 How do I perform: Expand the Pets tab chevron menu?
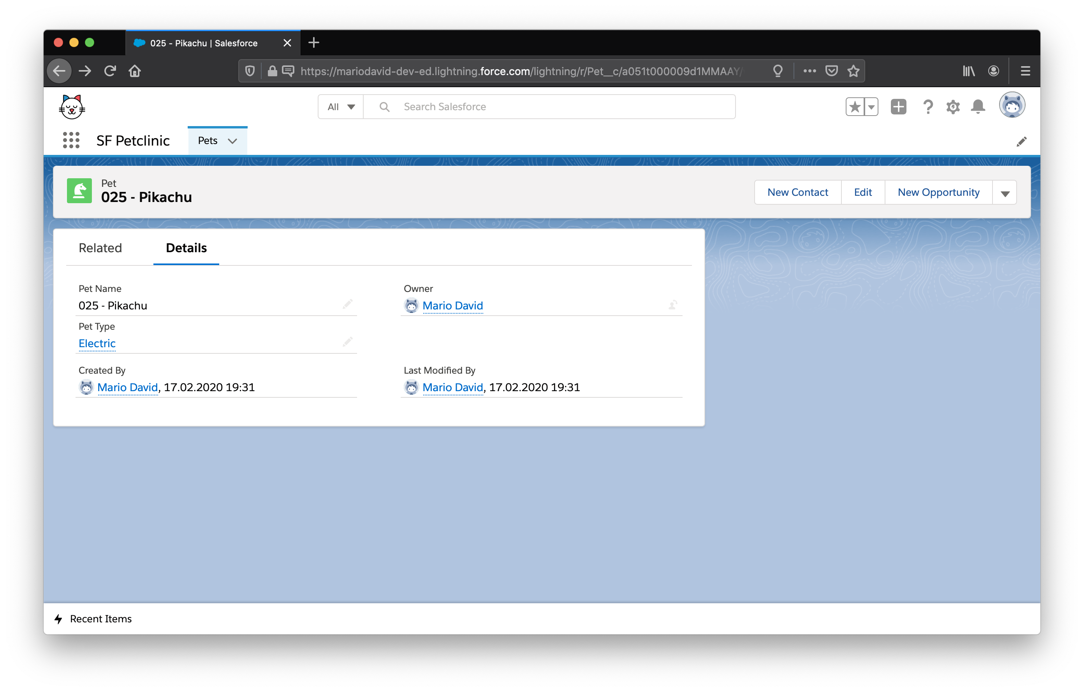(x=232, y=141)
